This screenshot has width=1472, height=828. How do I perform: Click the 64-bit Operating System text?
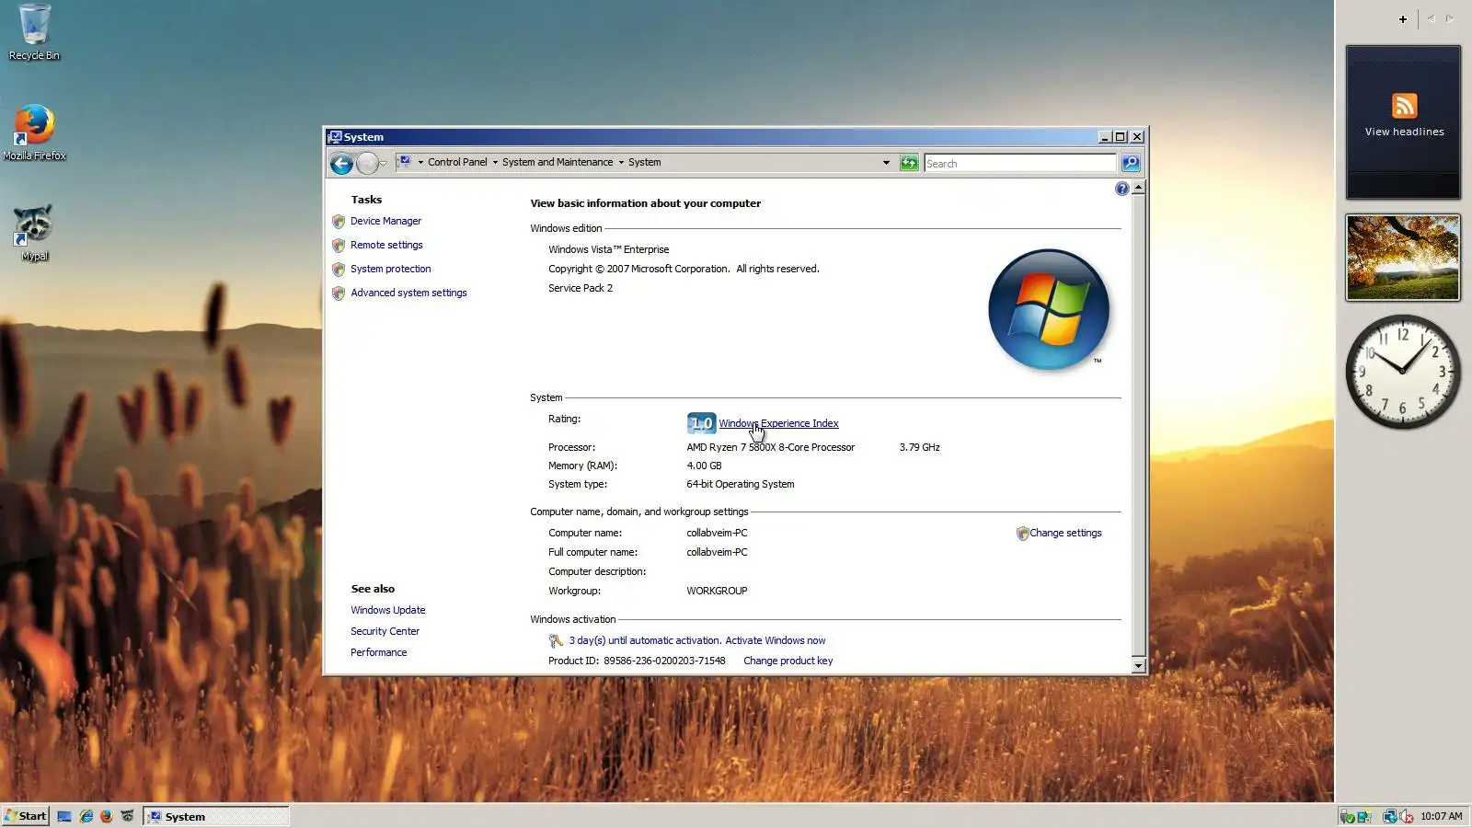[740, 485]
